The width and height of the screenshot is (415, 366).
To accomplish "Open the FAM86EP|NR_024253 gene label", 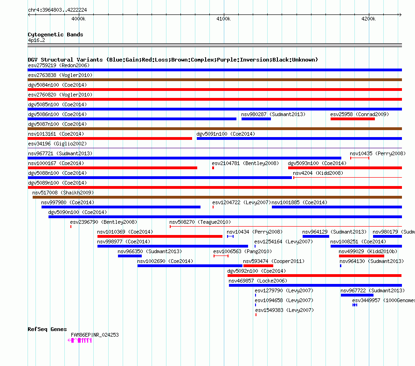I will [95, 335].
